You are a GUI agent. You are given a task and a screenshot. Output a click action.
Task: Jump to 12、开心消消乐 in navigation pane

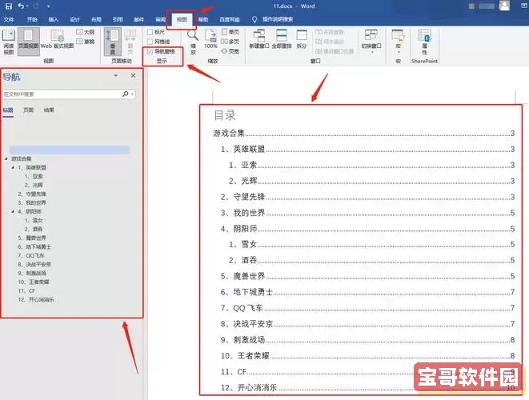click(36, 299)
